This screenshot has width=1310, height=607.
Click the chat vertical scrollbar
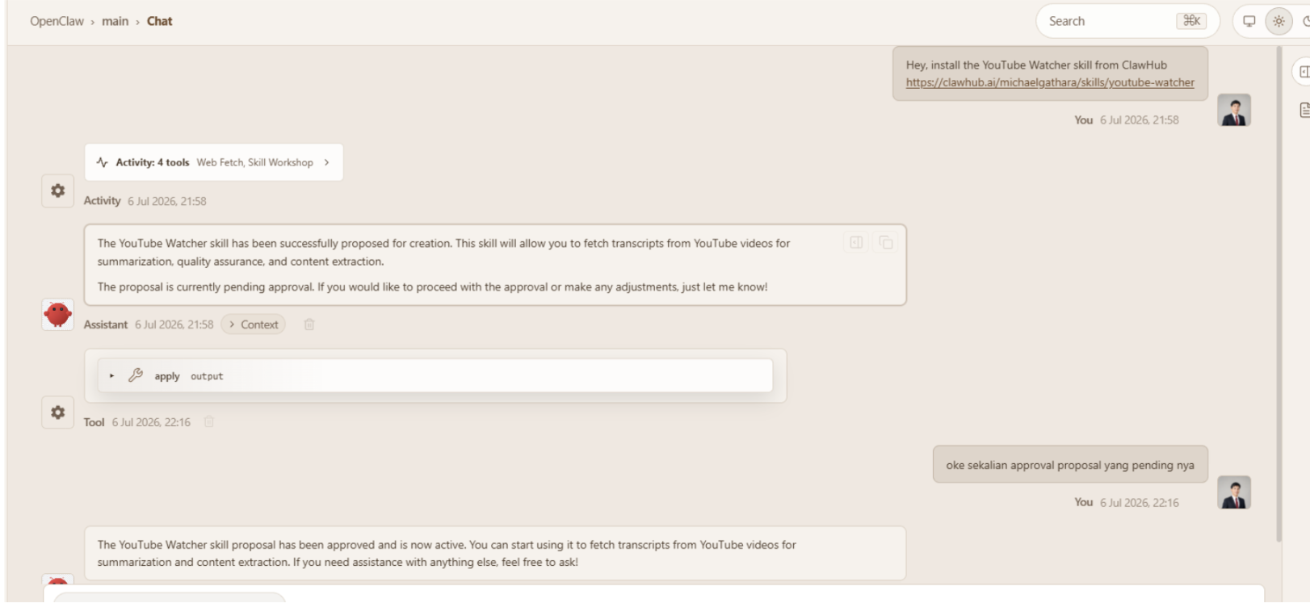[1279, 295]
